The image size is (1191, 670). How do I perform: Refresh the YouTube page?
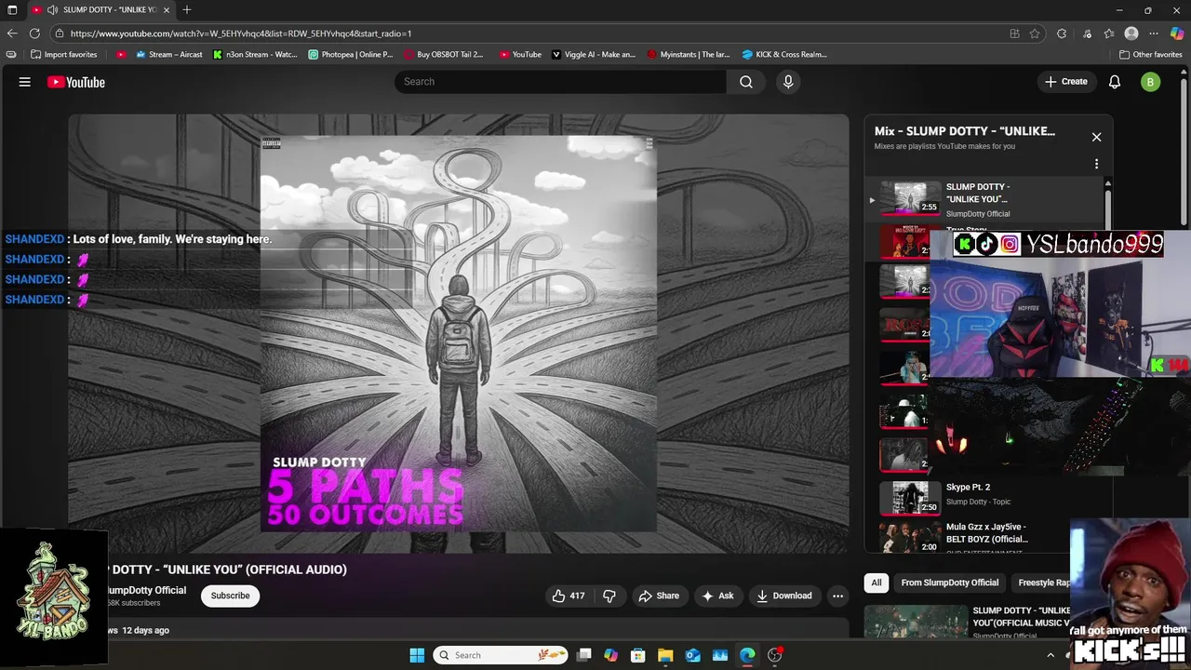[x=34, y=33]
